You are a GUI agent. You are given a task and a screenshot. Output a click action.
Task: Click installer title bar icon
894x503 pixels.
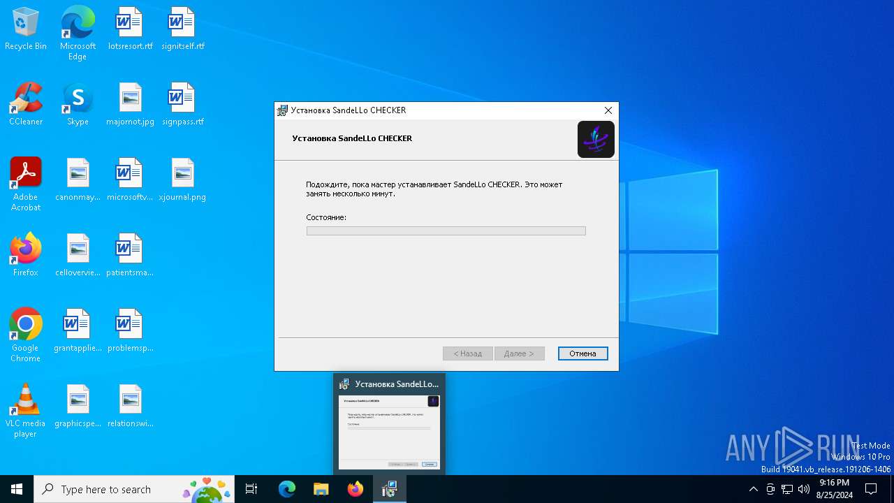(x=282, y=110)
